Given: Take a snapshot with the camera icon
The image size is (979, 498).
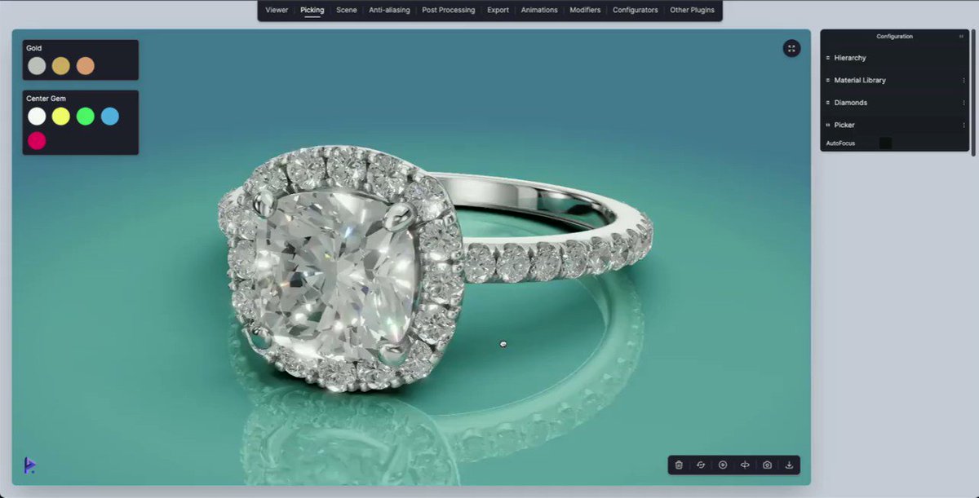Looking at the screenshot, I should point(767,465).
